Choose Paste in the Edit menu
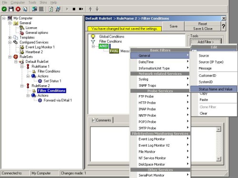 pos(214,100)
